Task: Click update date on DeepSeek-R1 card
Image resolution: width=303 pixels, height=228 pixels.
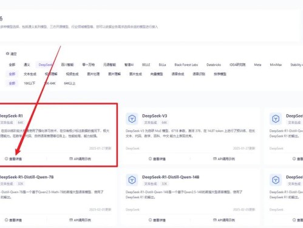Action: tap(100, 148)
